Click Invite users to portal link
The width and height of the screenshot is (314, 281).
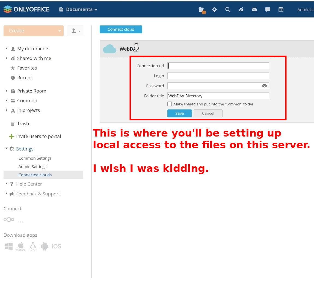(38, 137)
